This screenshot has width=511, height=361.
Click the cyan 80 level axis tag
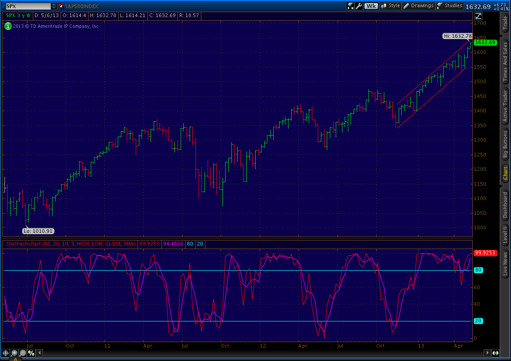tap(478, 270)
